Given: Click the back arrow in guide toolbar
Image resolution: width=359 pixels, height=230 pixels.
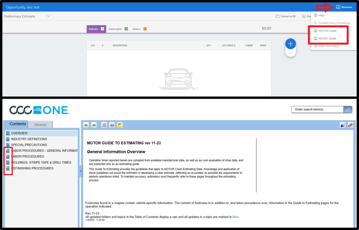Looking at the screenshot, I should tap(86, 125).
